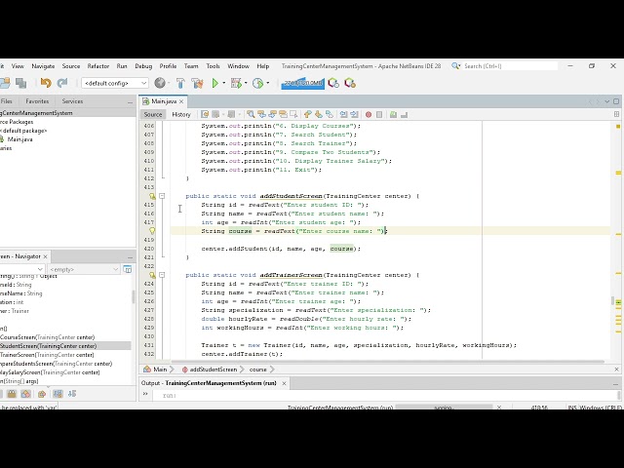Screen dimensions: 624x468
Task: Click Main in the breadcrumb bar
Action: (160, 370)
